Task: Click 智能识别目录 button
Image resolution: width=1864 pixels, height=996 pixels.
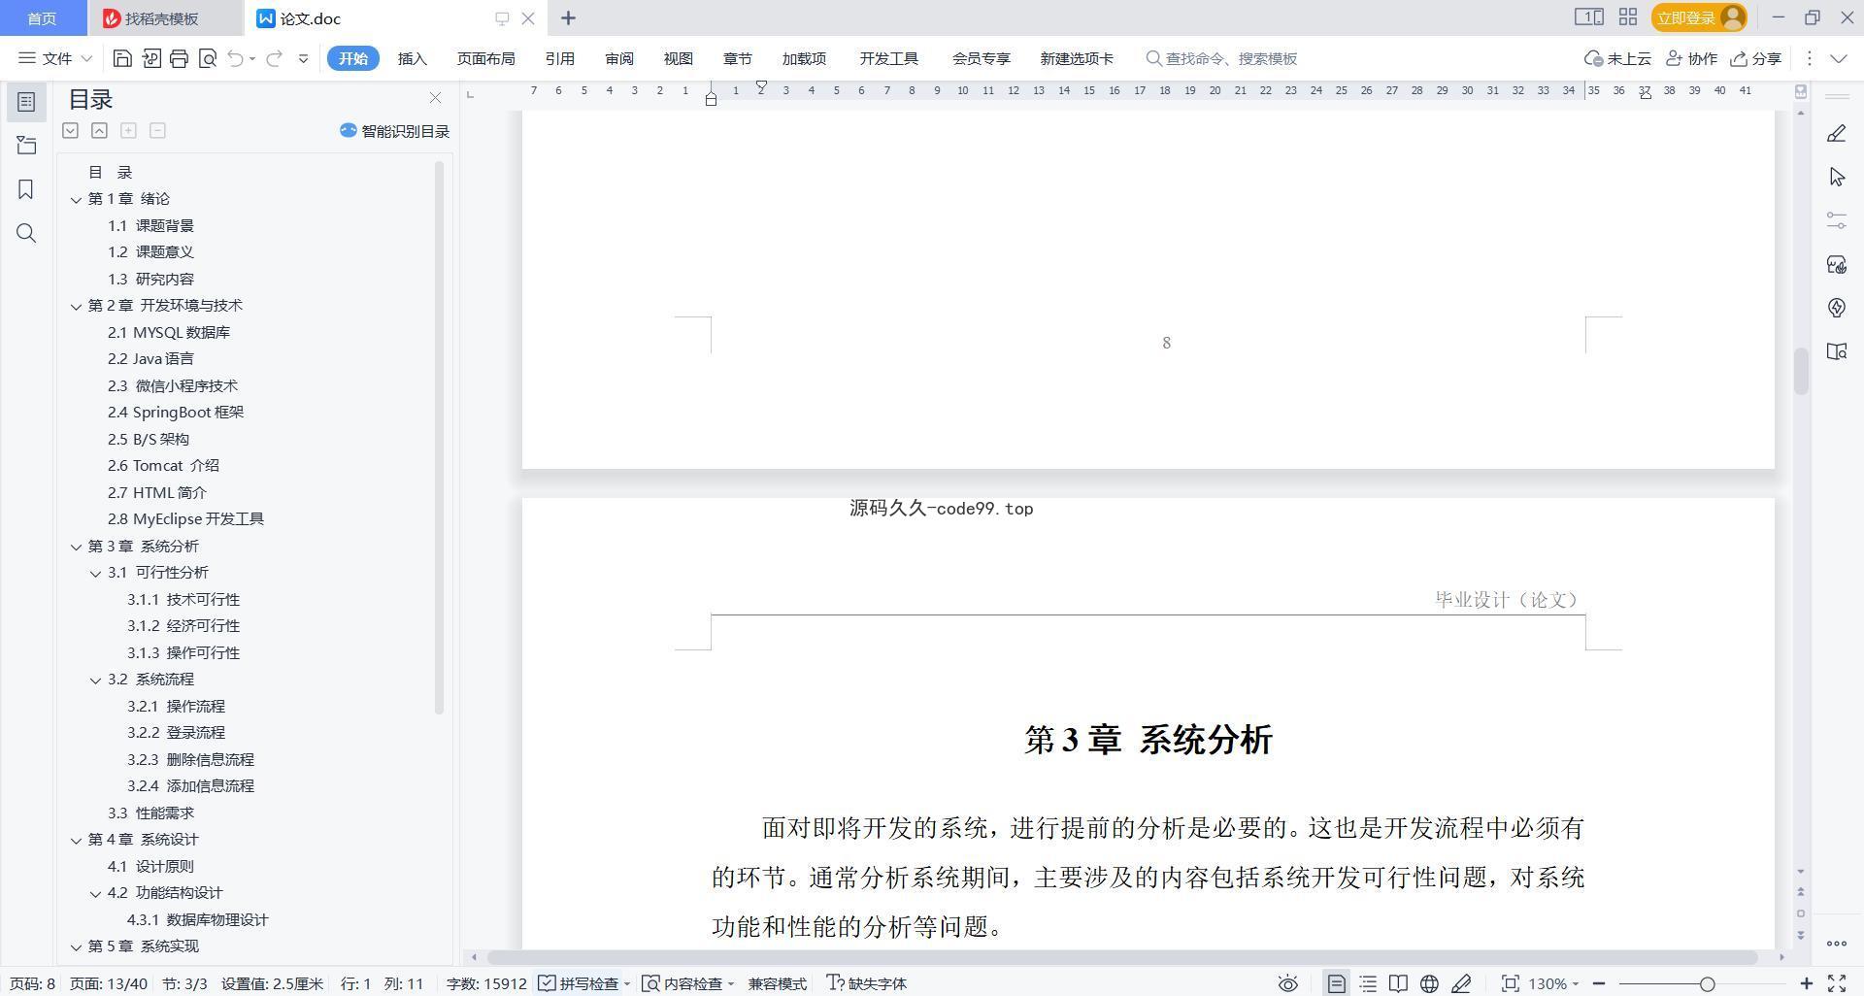Action: pyautogui.click(x=394, y=131)
